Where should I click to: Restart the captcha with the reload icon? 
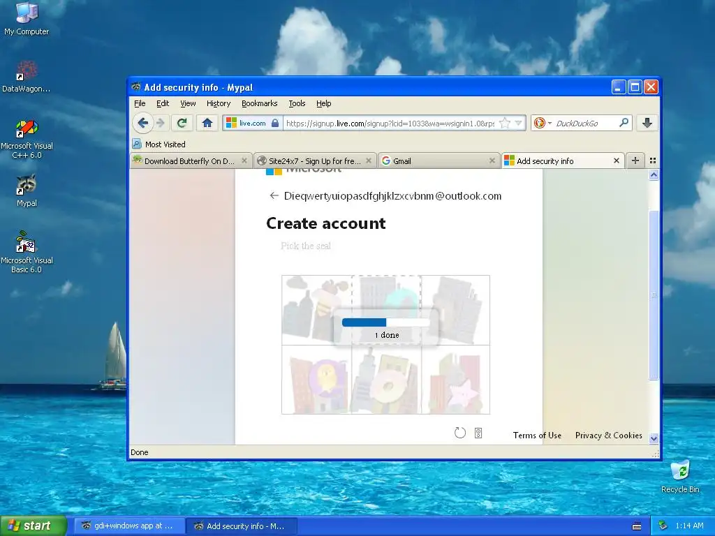[x=460, y=433]
